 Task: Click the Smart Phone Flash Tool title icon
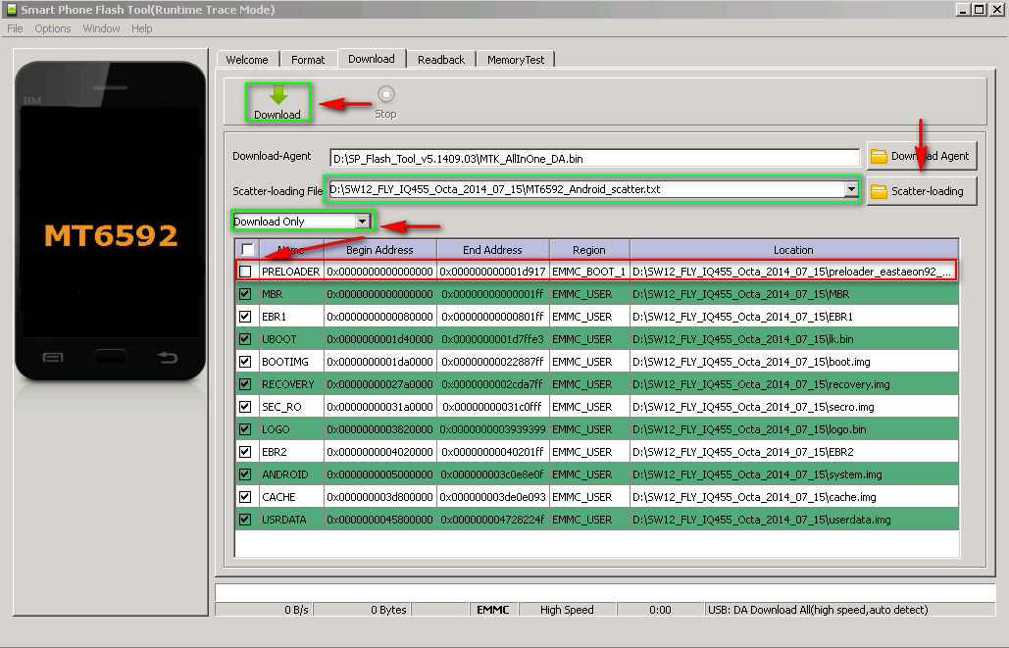(x=11, y=9)
